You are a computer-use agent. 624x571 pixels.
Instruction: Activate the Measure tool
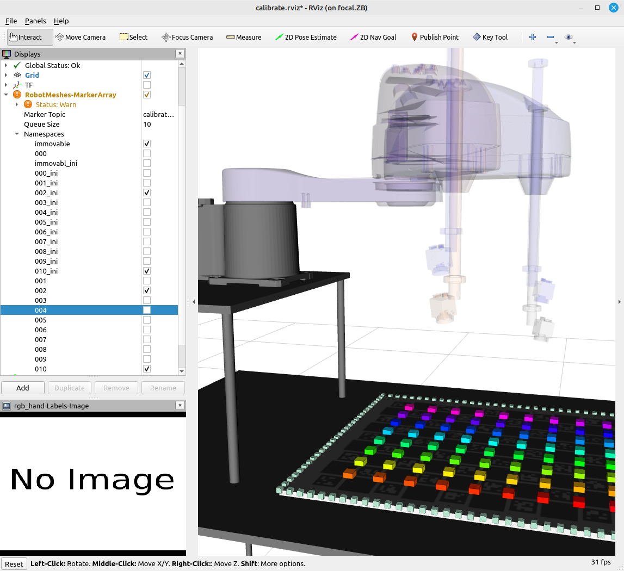tap(244, 37)
